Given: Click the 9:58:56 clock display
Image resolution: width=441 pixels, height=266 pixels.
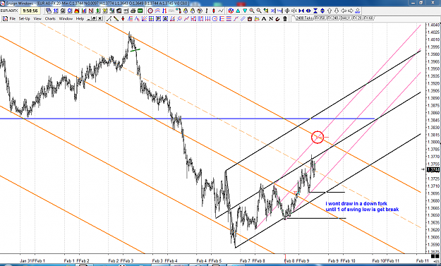Looking at the screenshot, I should pos(30,11).
